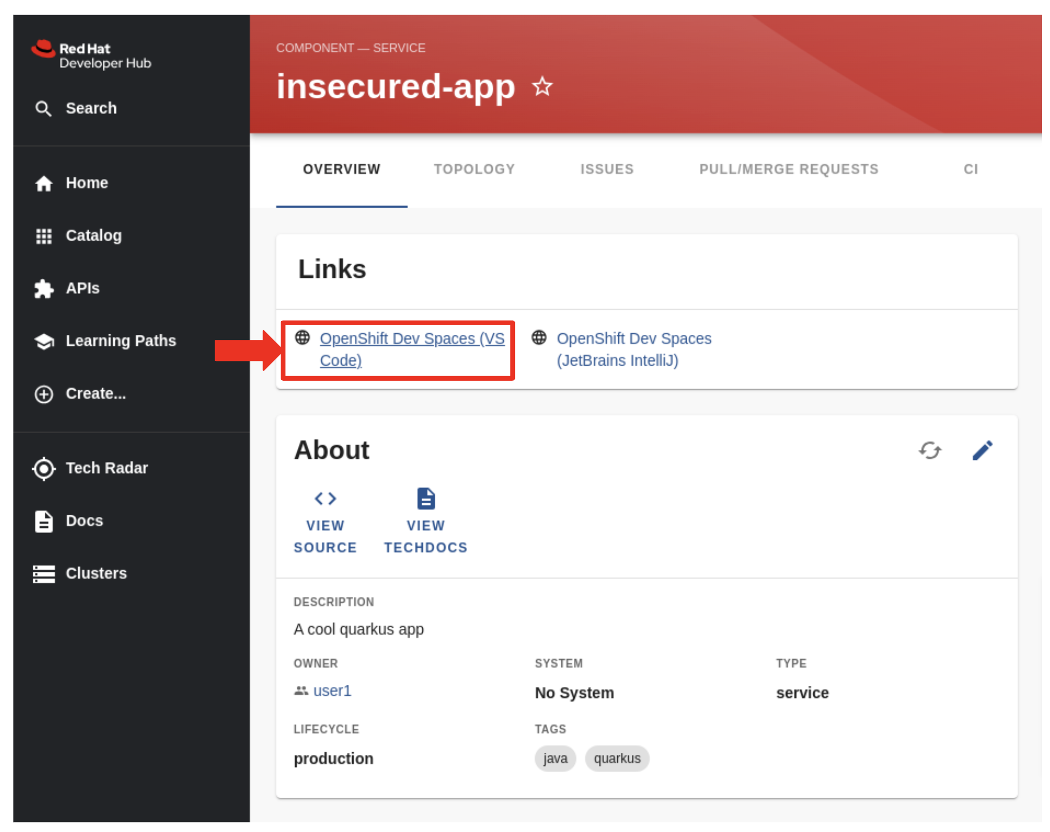Click the Tech Radar target icon

coord(44,468)
